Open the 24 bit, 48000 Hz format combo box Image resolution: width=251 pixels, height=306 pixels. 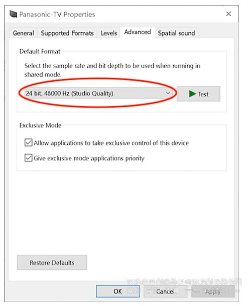(98, 93)
